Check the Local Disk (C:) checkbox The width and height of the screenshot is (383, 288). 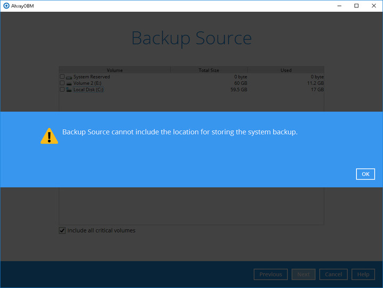[62, 89]
